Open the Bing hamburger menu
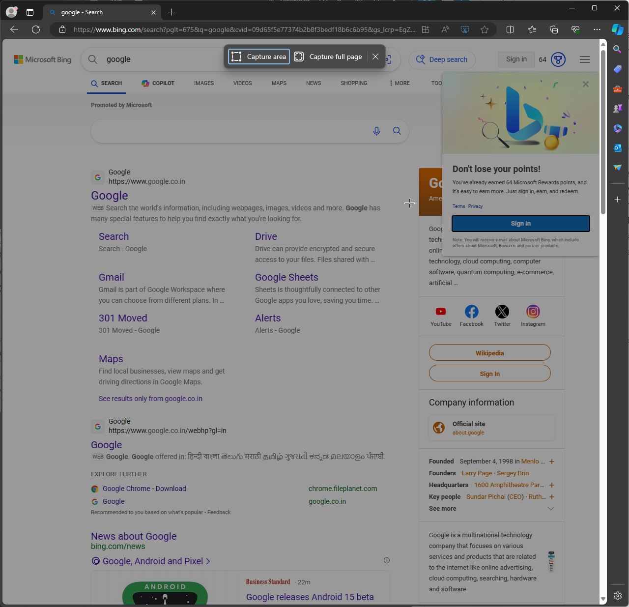This screenshot has height=607, width=629. [x=585, y=59]
